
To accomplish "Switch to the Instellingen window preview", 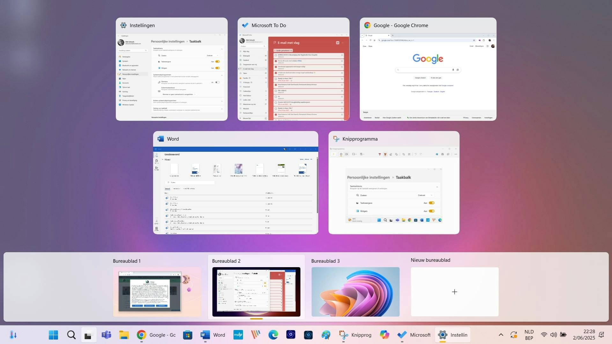I will coord(172,69).
